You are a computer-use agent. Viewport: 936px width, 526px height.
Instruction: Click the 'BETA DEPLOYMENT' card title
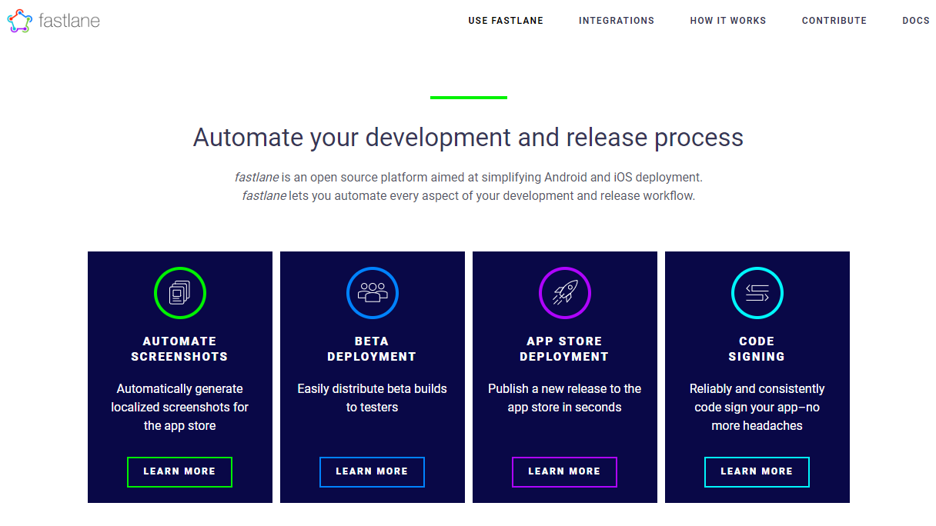(x=373, y=349)
